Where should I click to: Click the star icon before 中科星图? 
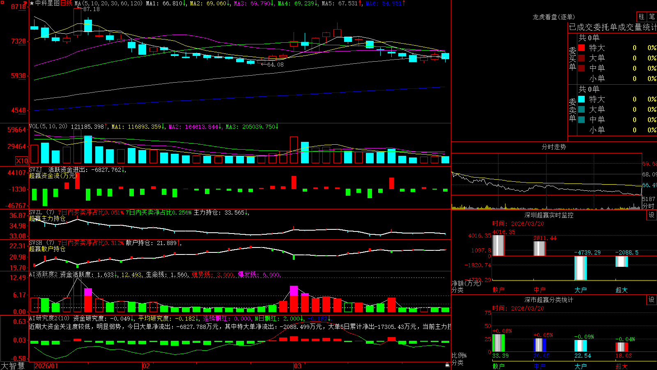pyautogui.click(x=32, y=3)
